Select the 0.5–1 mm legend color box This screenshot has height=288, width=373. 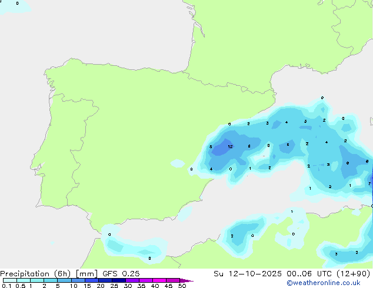pos(24,280)
